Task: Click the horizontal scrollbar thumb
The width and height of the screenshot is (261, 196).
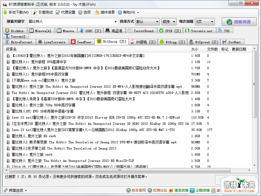Action: (120, 170)
